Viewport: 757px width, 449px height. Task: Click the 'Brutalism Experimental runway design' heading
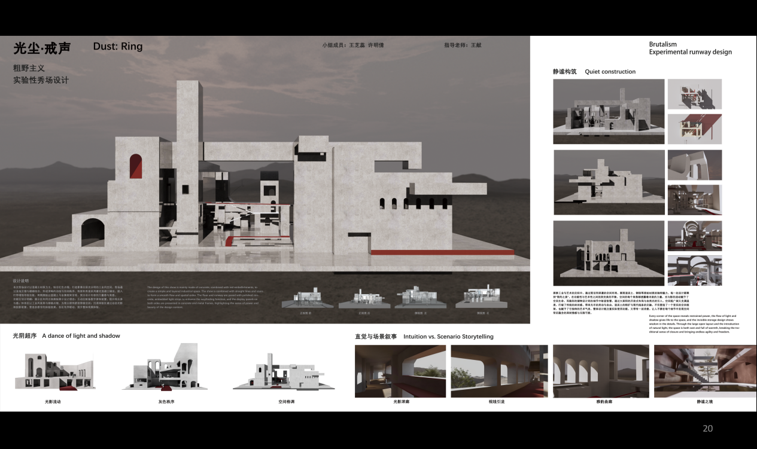(690, 48)
